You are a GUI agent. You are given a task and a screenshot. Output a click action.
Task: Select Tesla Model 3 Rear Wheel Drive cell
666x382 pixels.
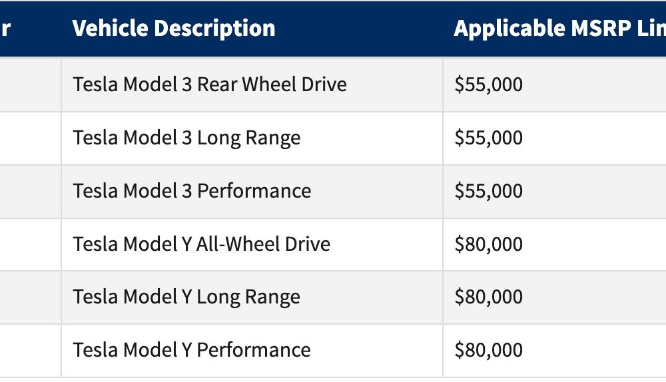pyautogui.click(x=252, y=85)
